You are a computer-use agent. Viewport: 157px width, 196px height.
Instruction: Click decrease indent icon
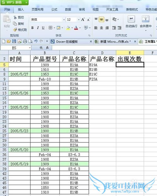pos(114,28)
